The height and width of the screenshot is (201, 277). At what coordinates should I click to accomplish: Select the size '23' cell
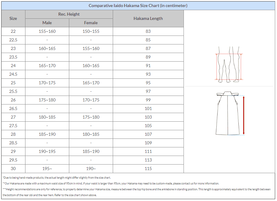[13, 49]
